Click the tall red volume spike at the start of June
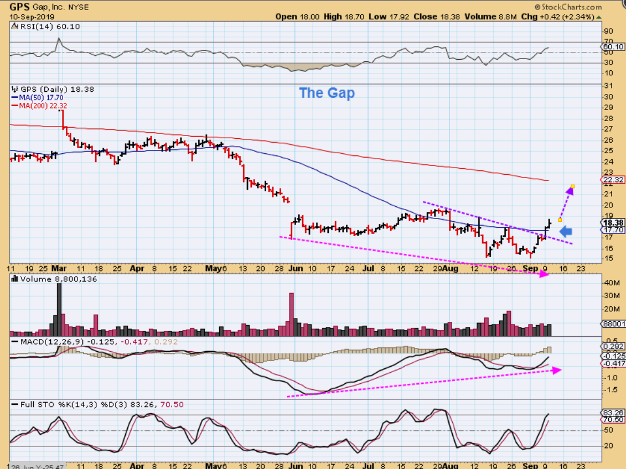626x469 pixels. click(x=292, y=314)
